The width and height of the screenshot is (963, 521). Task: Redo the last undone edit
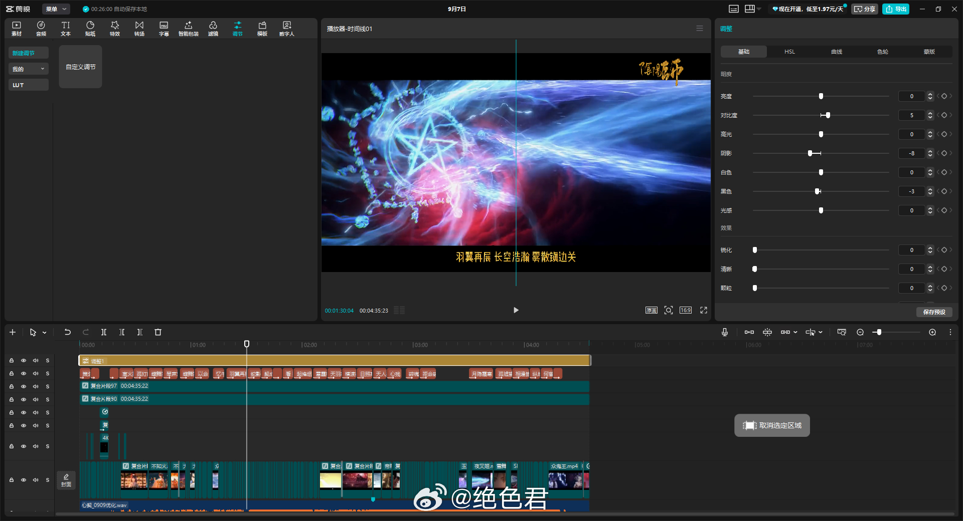86,332
